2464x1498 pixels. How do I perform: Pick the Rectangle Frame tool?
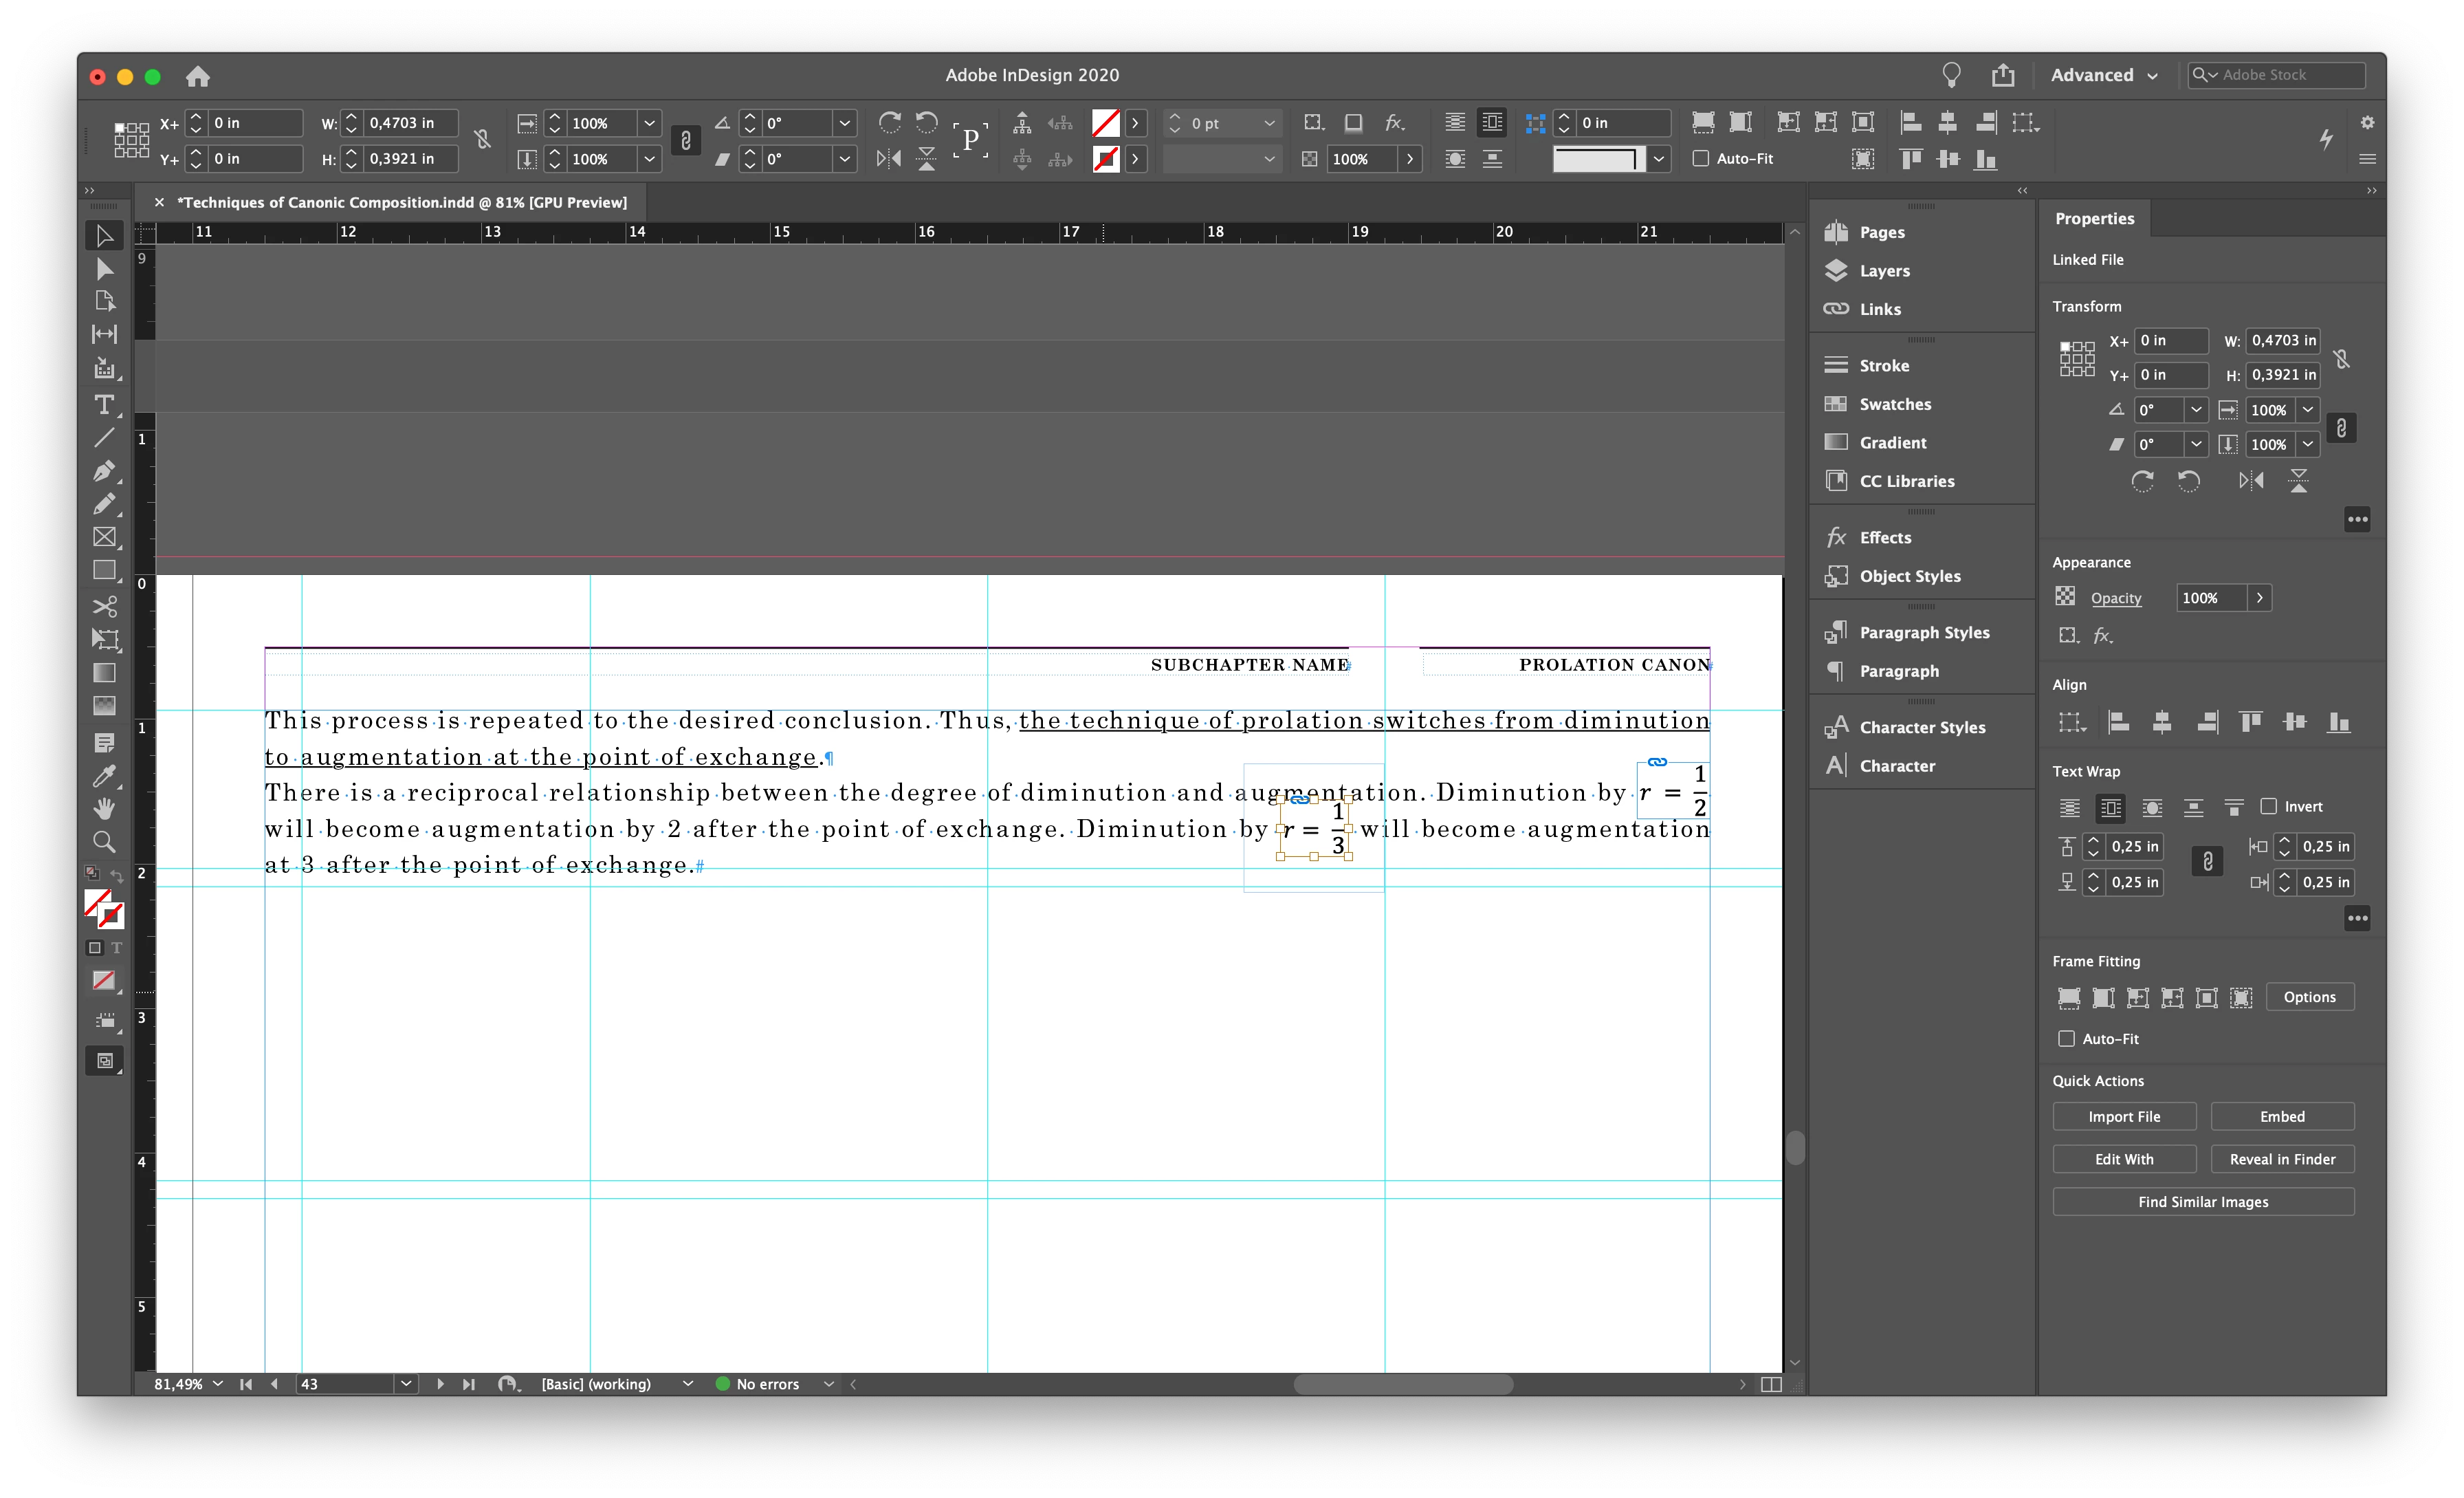pyautogui.click(x=103, y=537)
